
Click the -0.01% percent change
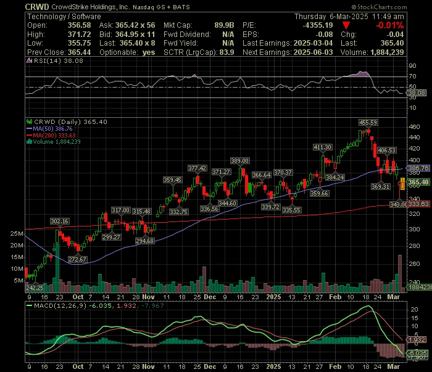click(390, 25)
